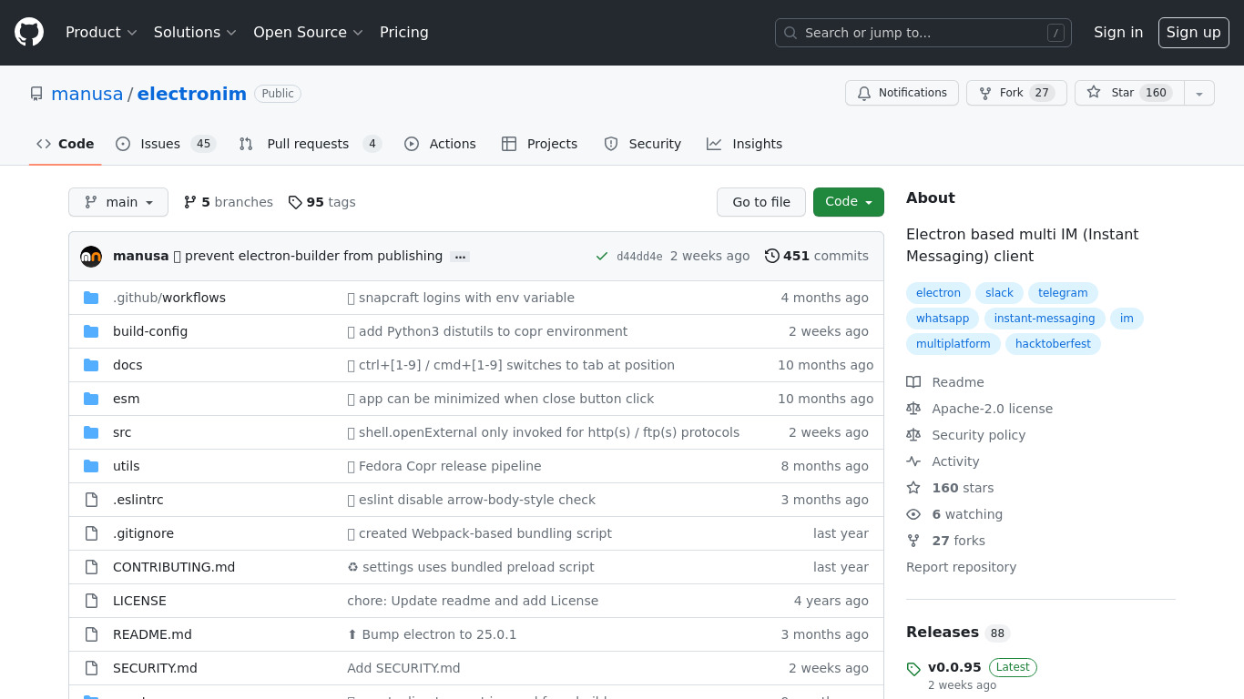Open the Solutions dropdown menu
The width and height of the screenshot is (1244, 699).
click(x=195, y=33)
